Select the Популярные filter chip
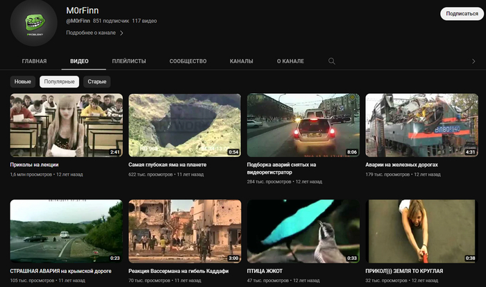The image size is (486, 287). click(59, 82)
